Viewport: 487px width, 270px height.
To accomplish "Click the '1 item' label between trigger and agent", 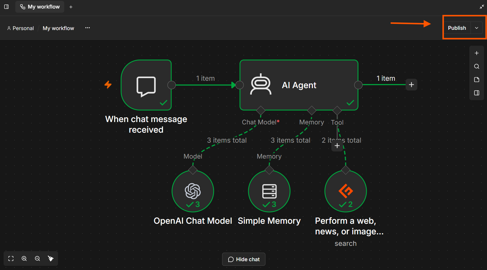I will [x=205, y=78].
